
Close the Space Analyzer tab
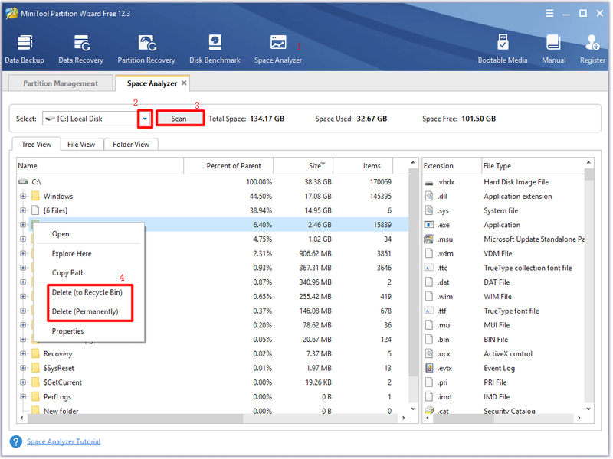184,83
